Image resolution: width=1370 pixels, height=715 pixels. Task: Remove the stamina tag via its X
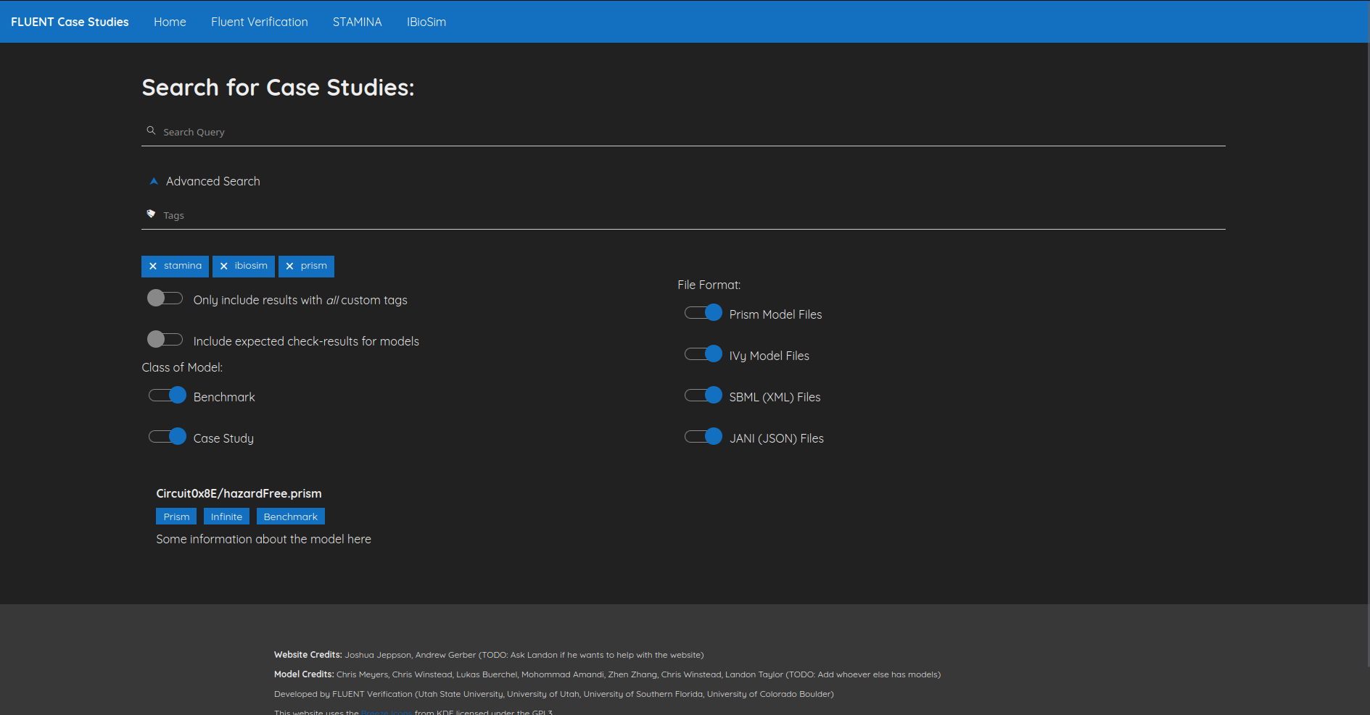pyautogui.click(x=153, y=267)
